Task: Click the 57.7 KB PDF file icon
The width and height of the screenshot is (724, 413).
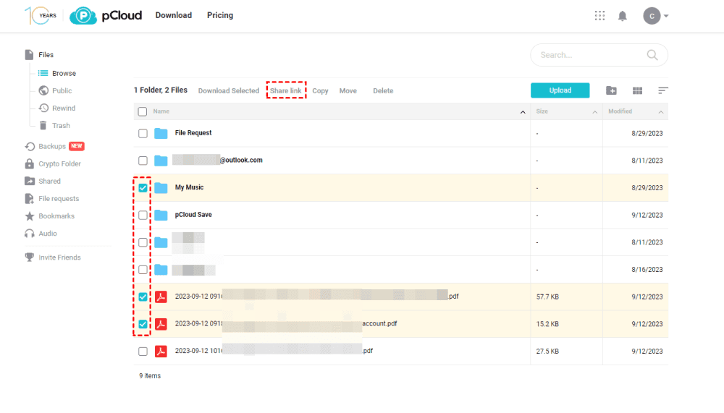Action: tap(161, 297)
